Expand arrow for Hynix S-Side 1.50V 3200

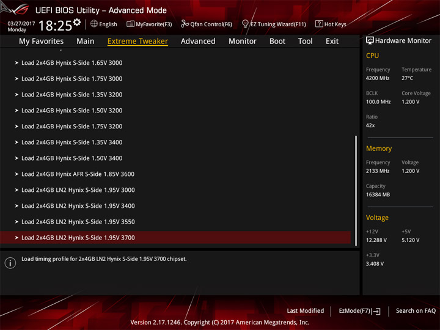(x=16, y=111)
